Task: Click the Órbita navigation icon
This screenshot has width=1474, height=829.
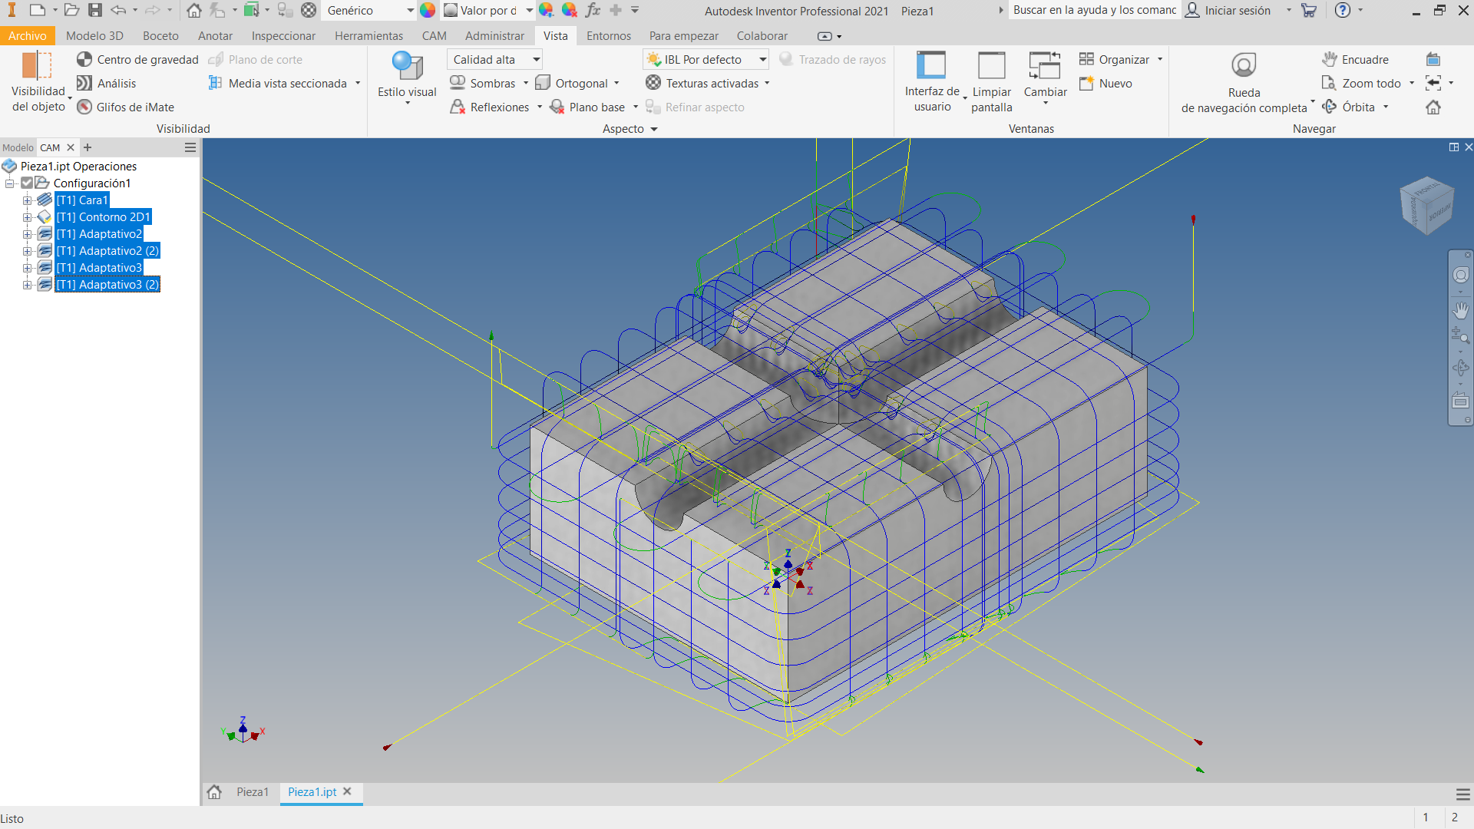Action: pos(1330,107)
